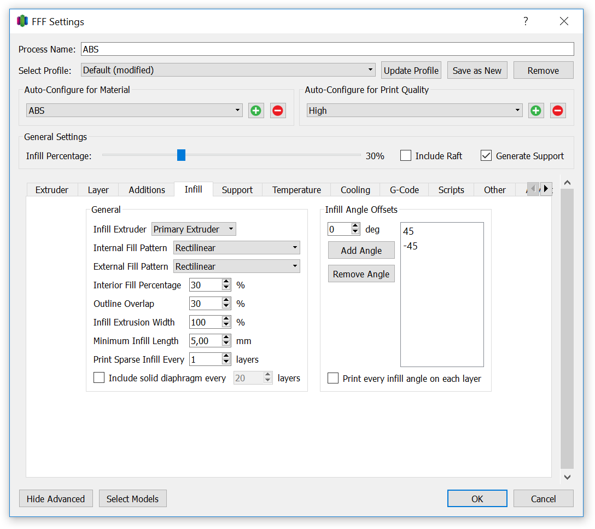This screenshot has width=595, height=529.
Task: Add new print quality with green plus icon
Action: pos(536,111)
